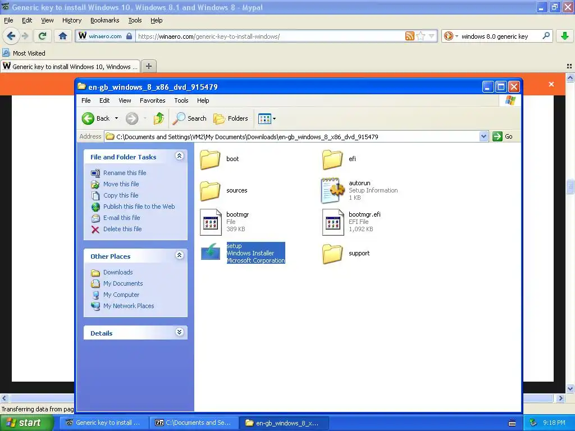The image size is (575, 431).
Task: Click the Go button next to address
Action: (503, 137)
